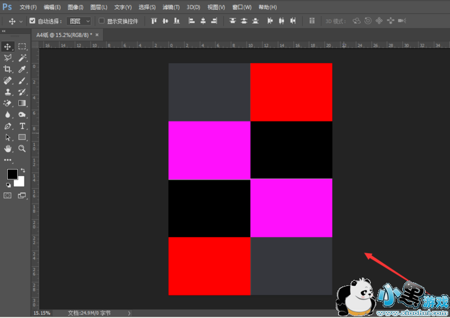Uncheck the 自动选择 checkbox
Viewport: 450px width, 318px height.
[x=32, y=21]
